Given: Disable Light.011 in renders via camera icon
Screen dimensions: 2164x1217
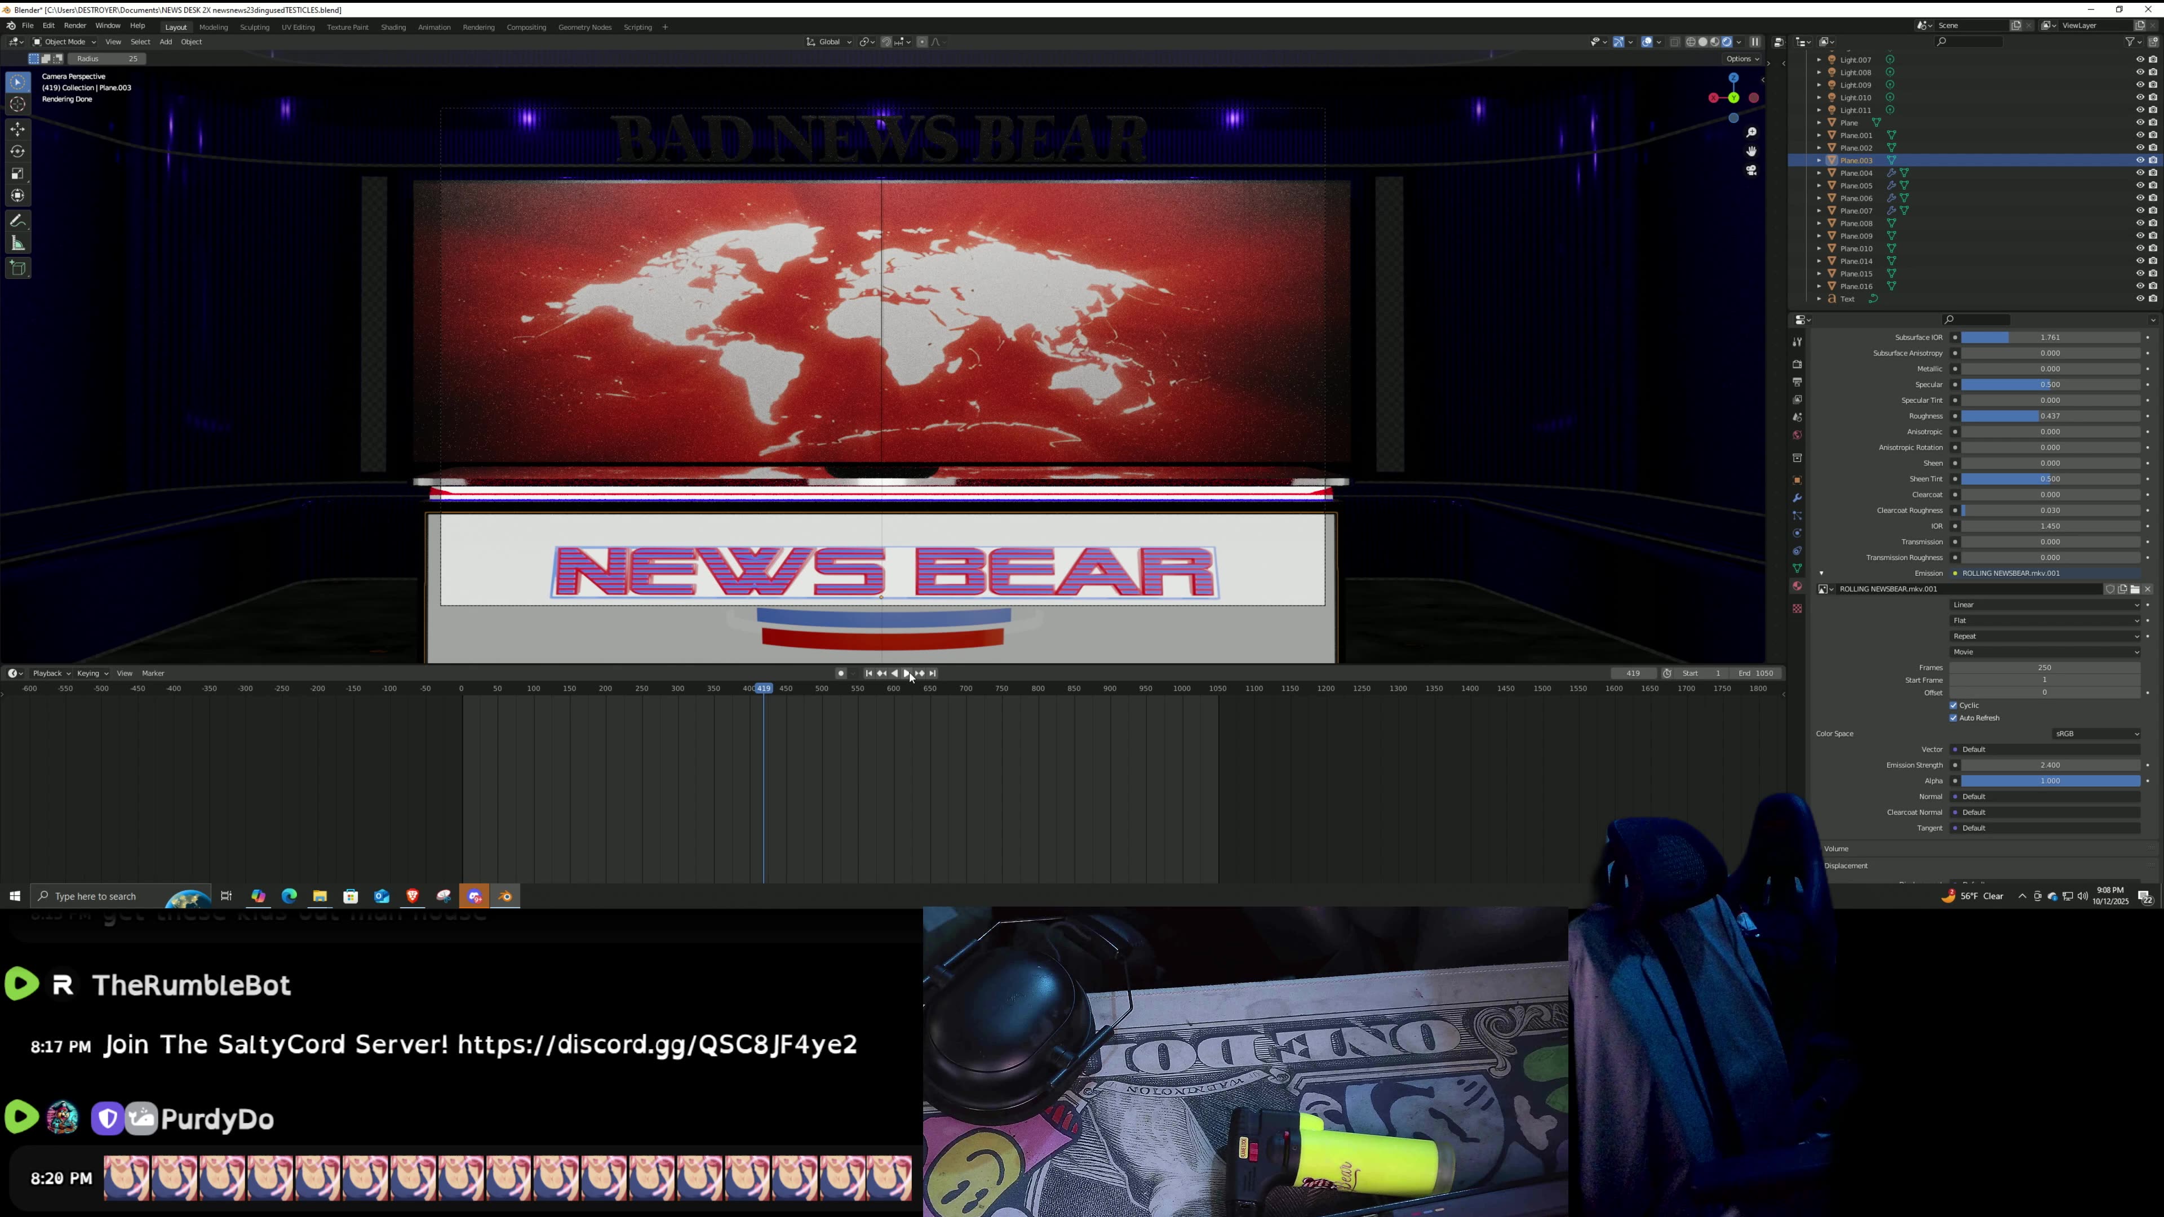Looking at the screenshot, I should pos(2153,110).
